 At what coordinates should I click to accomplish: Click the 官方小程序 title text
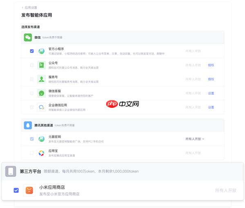[56, 49]
